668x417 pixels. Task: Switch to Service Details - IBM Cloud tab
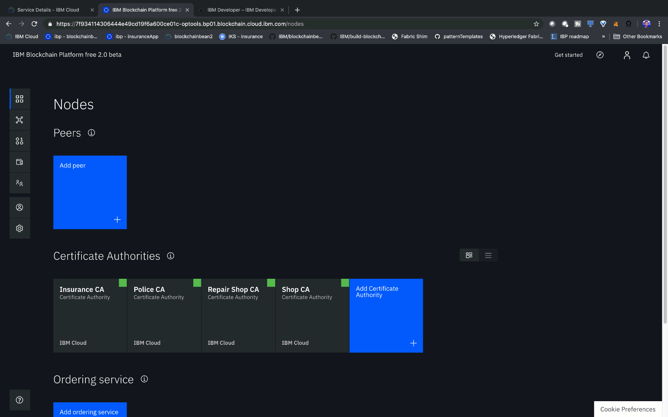pos(48,10)
